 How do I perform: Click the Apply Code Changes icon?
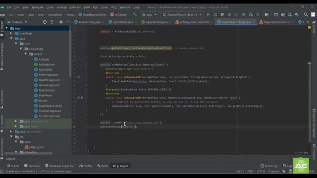(222, 14)
